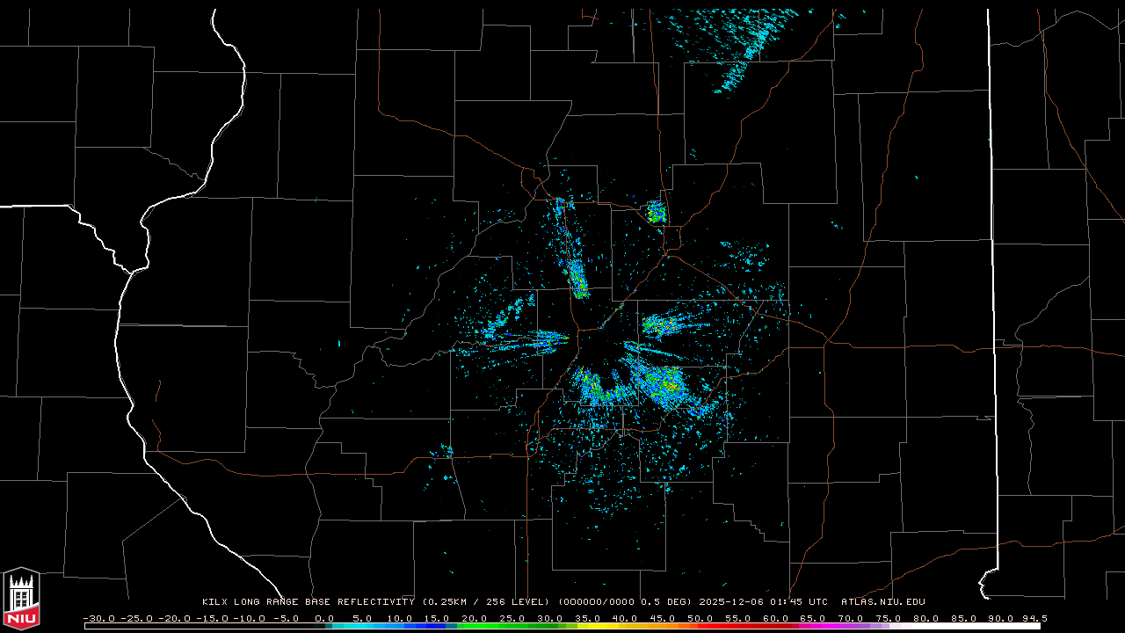Click the 94.5 label at scale end
Viewport: 1125px width, 633px height.
click(x=1034, y=618)
